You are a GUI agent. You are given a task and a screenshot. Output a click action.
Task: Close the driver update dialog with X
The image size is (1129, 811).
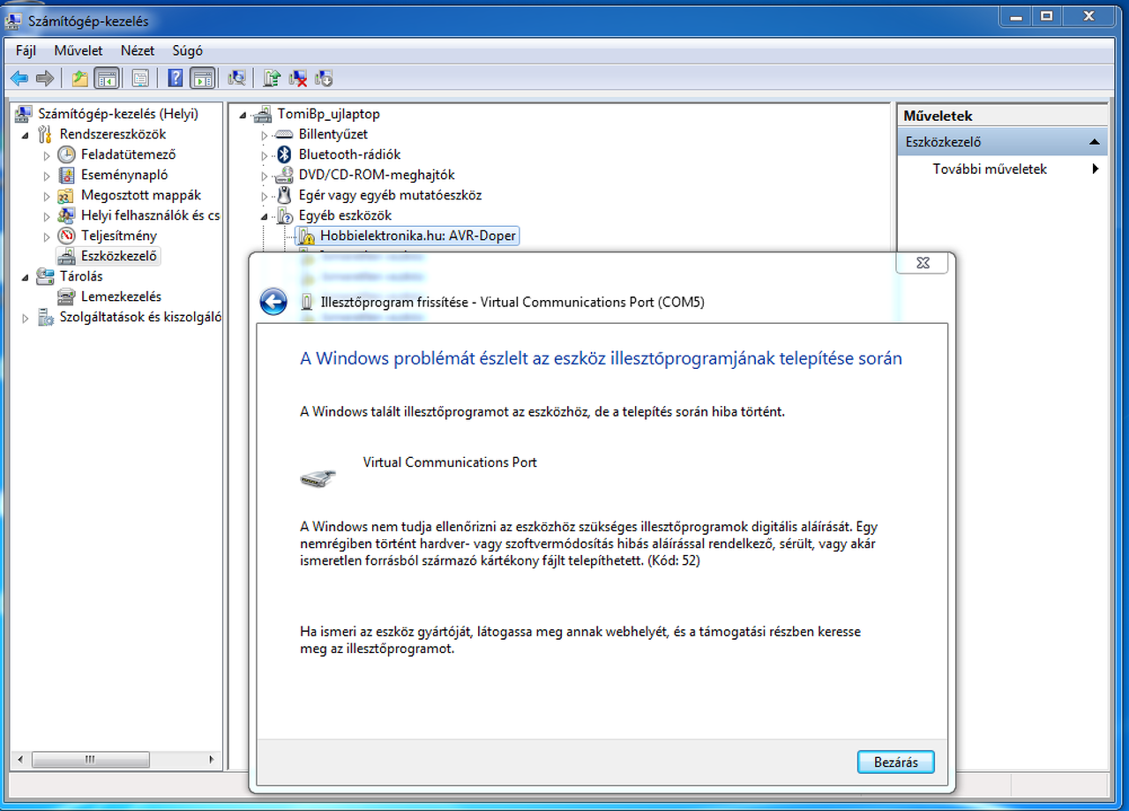click(923, 263)
